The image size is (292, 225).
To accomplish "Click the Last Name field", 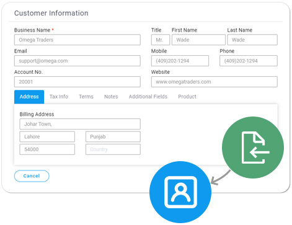I will pos(252,40).
